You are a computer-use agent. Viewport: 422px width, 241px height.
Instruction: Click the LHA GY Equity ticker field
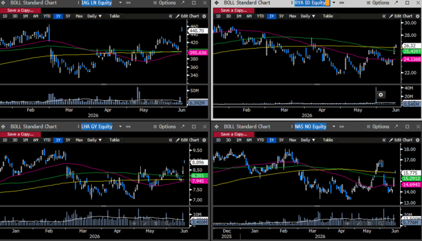(97, 126)
